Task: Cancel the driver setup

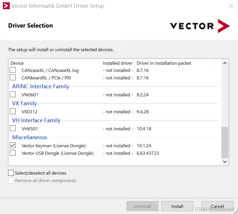Action: click(x=218, y=206)
